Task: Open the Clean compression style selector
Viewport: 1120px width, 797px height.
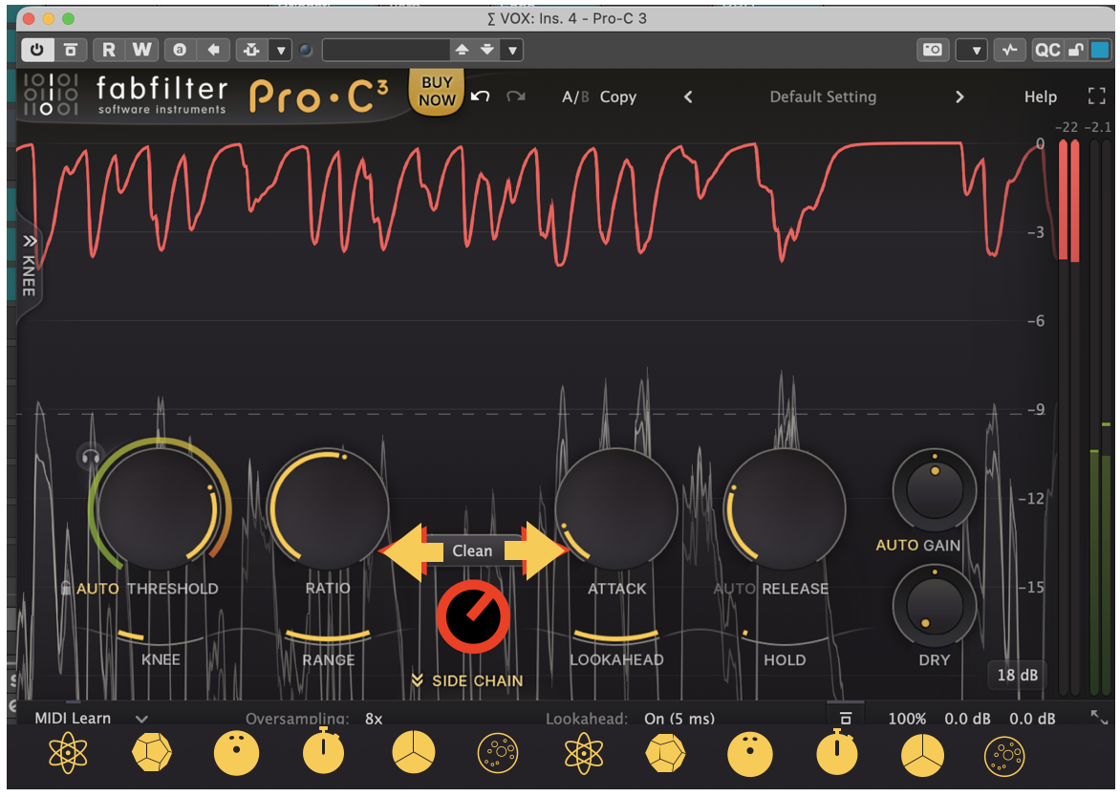Action: (x=472, y=550)
